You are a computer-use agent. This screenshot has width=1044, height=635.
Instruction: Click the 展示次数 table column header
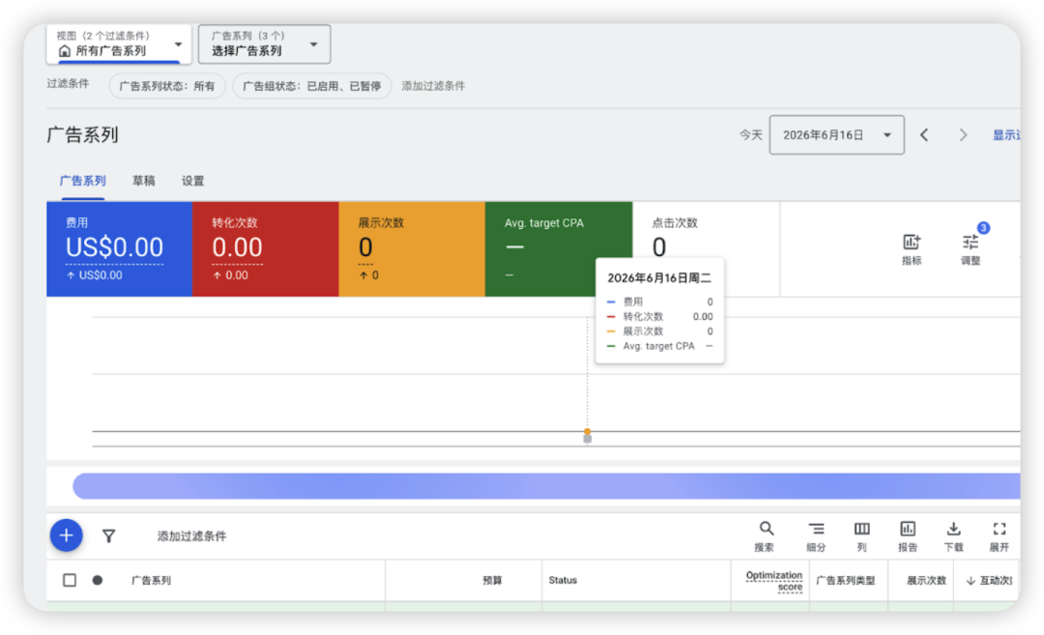[926, 581]
